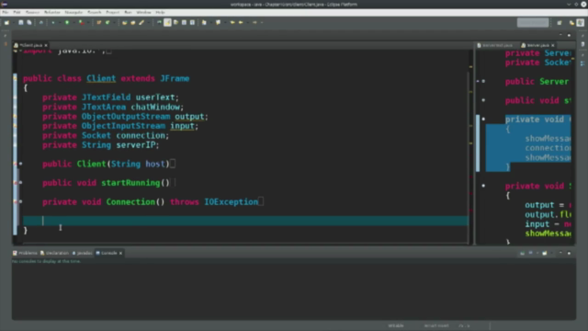588x331 pixels.
Task: Open the Back history dropdown arrow
Action: coord(247,22)
